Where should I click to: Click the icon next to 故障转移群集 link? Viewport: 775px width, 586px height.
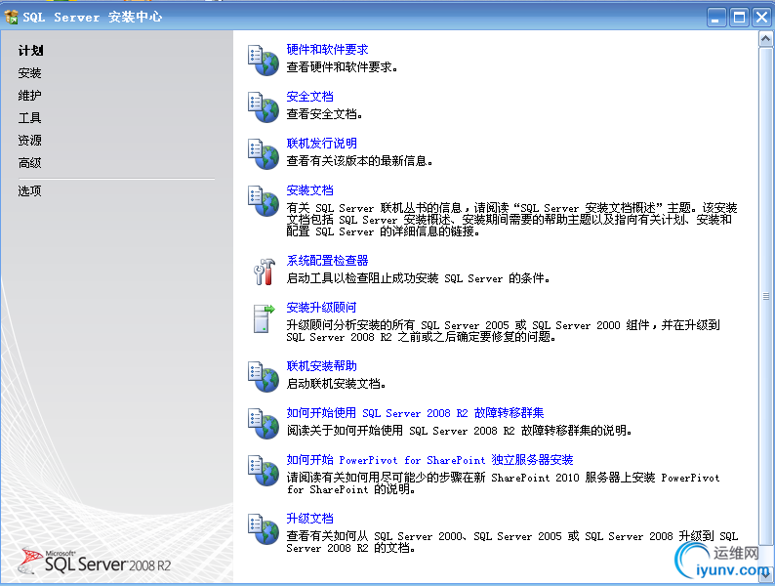tap(264, 424)
